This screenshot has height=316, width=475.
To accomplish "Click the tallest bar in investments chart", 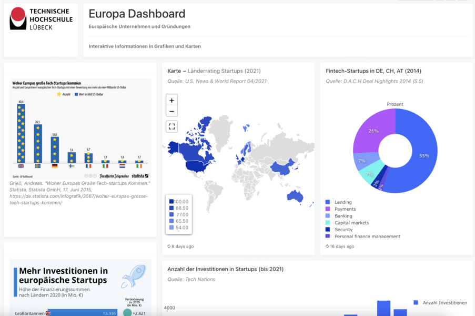I will click(x=383, y=308).
